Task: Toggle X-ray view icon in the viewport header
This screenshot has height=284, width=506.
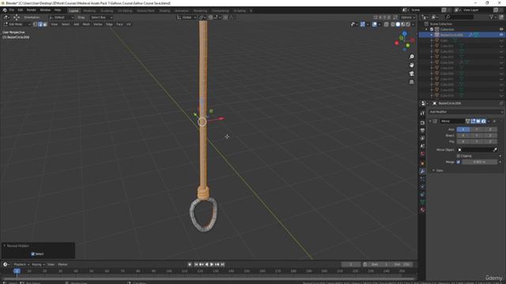Action: pos(387,24)
